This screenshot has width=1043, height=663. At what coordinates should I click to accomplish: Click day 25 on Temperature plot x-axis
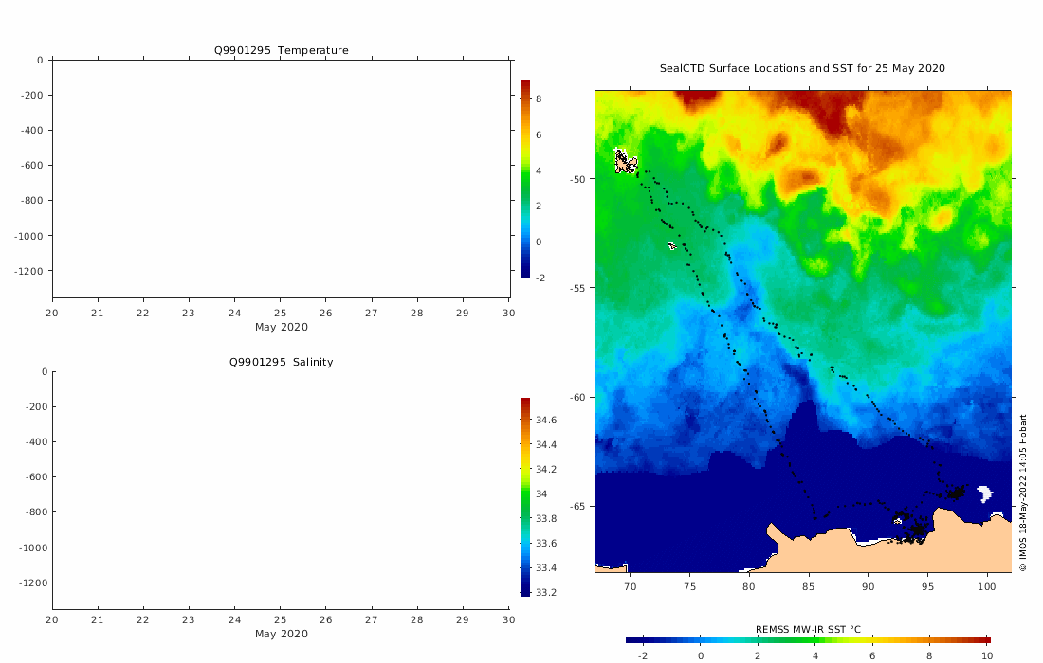pos(280,313)
